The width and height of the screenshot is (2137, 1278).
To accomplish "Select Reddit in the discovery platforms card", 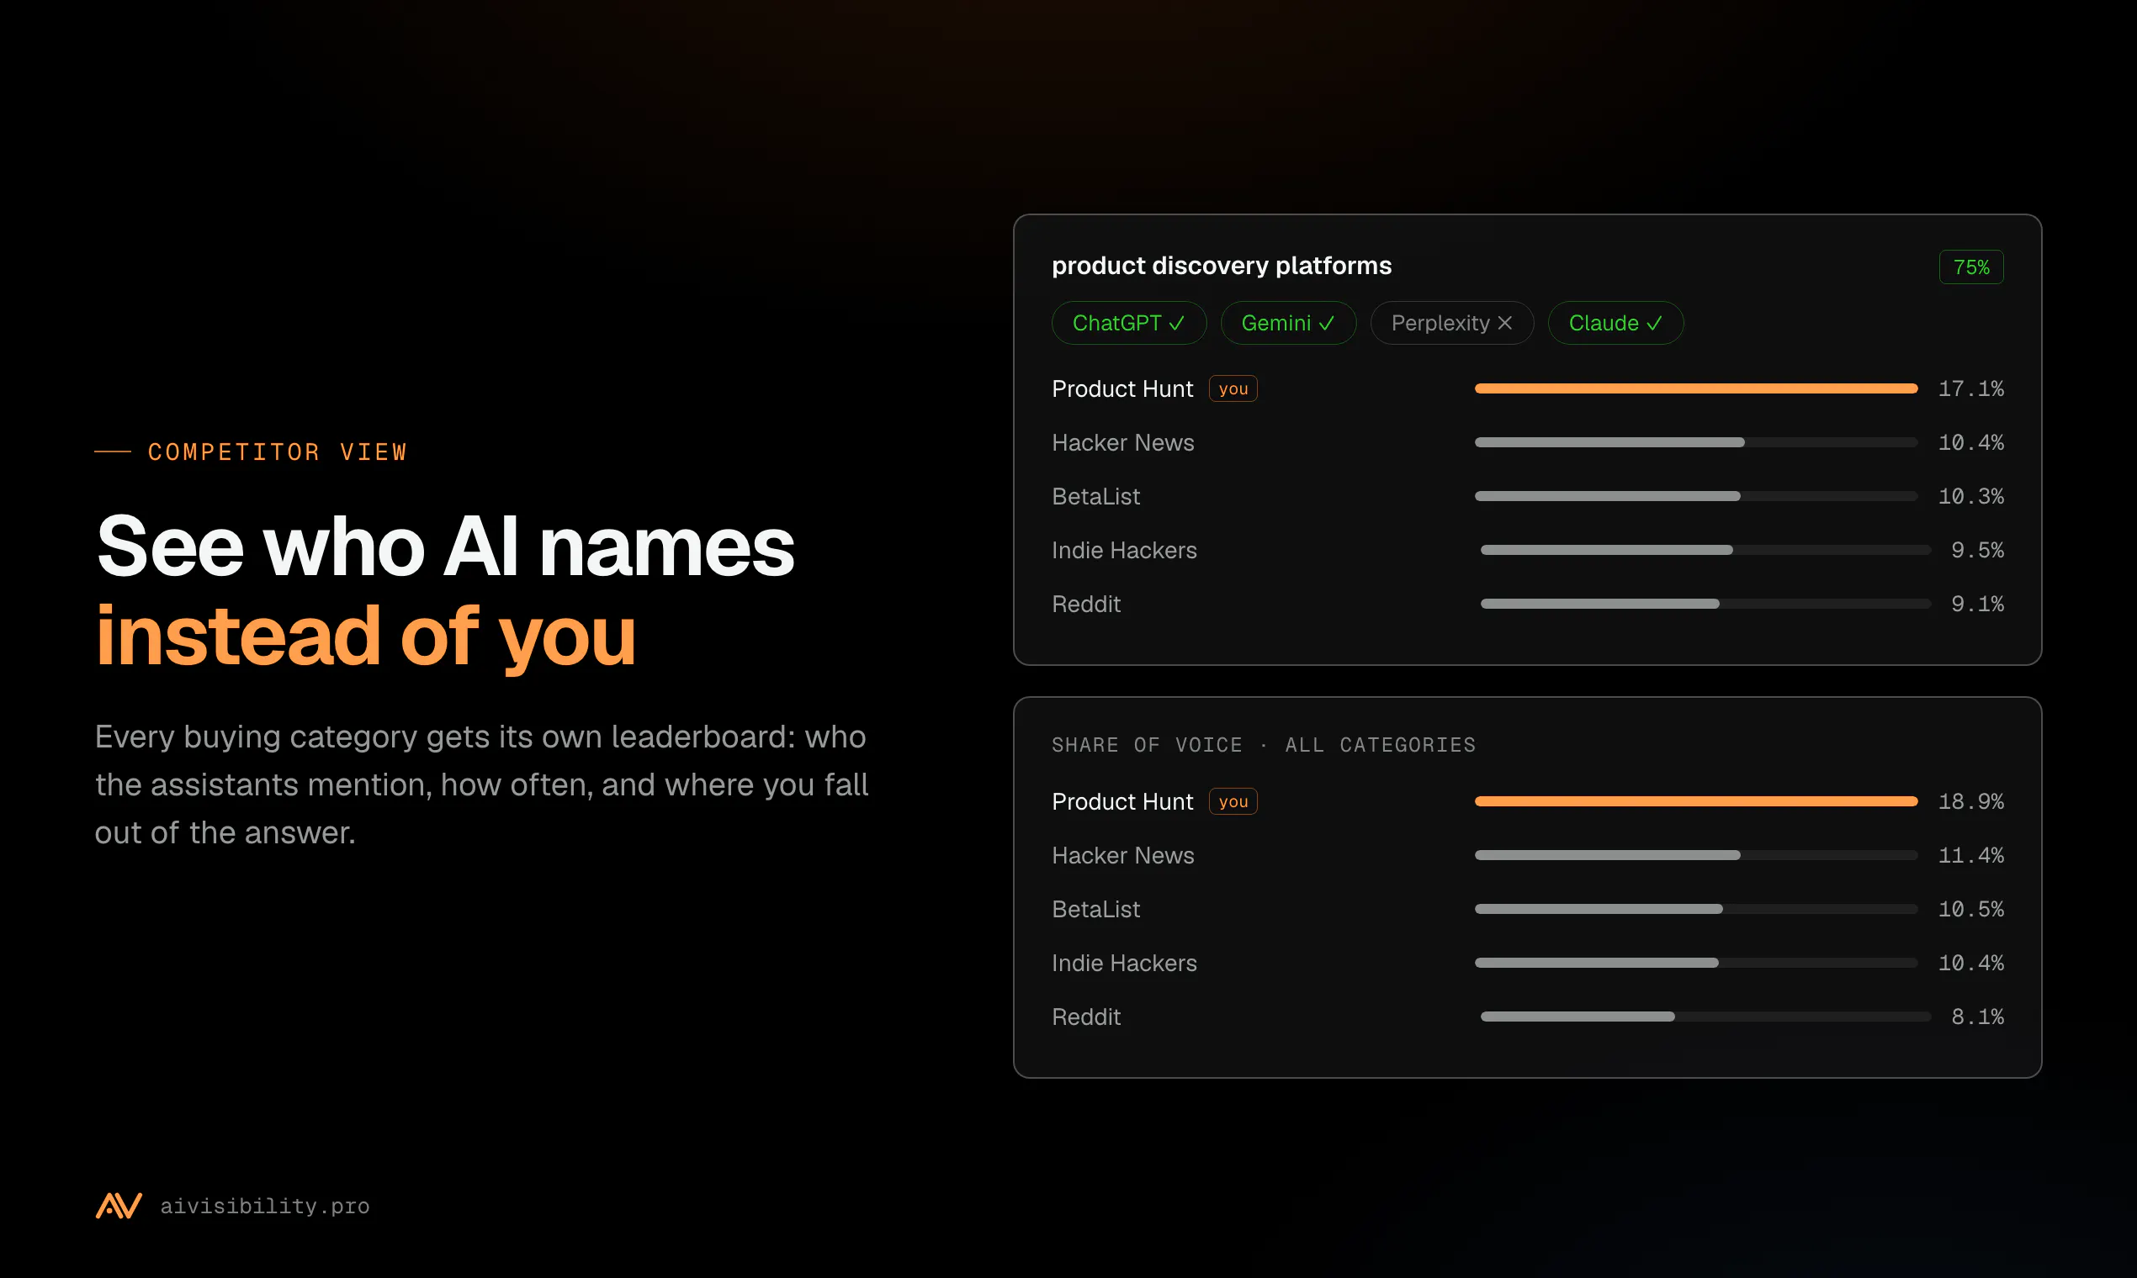I will [1085, 605].
